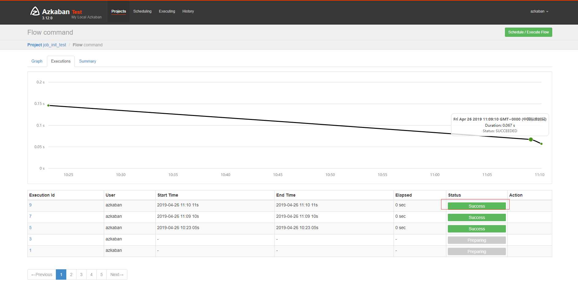
Task: Go to pagination page 5
Action: click(102, 274)
